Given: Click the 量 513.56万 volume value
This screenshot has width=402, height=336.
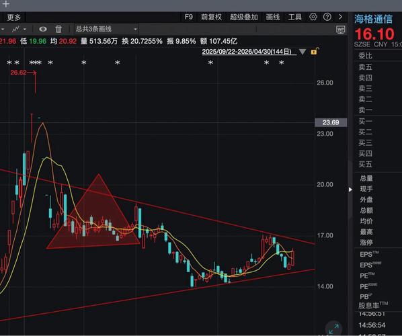Looking at the screenshot, I should [x=99, y=41].
